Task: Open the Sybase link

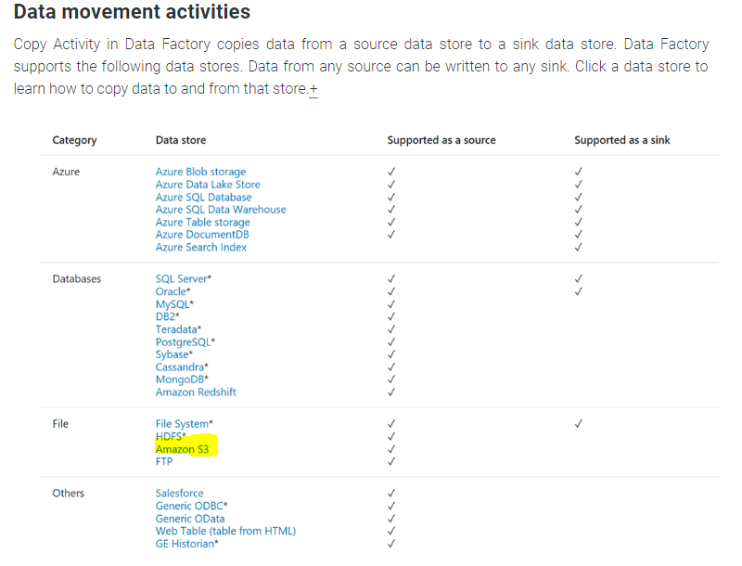Action: pyautogui.click(x=173, y=354)
